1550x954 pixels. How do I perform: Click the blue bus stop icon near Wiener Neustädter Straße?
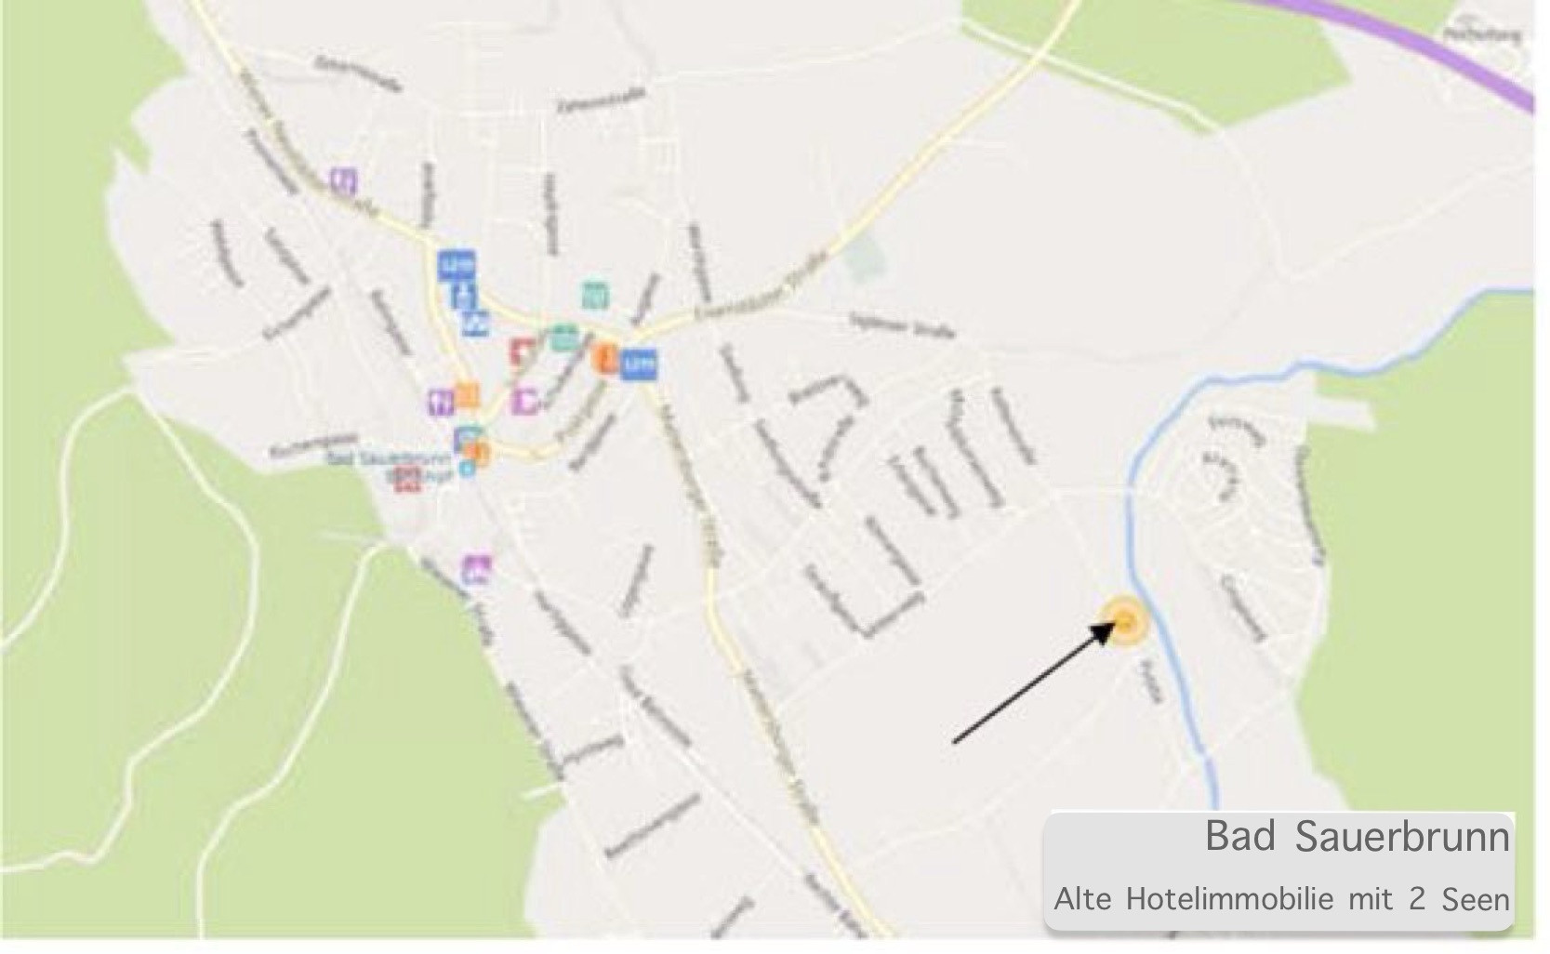click(x=457, y=266)
